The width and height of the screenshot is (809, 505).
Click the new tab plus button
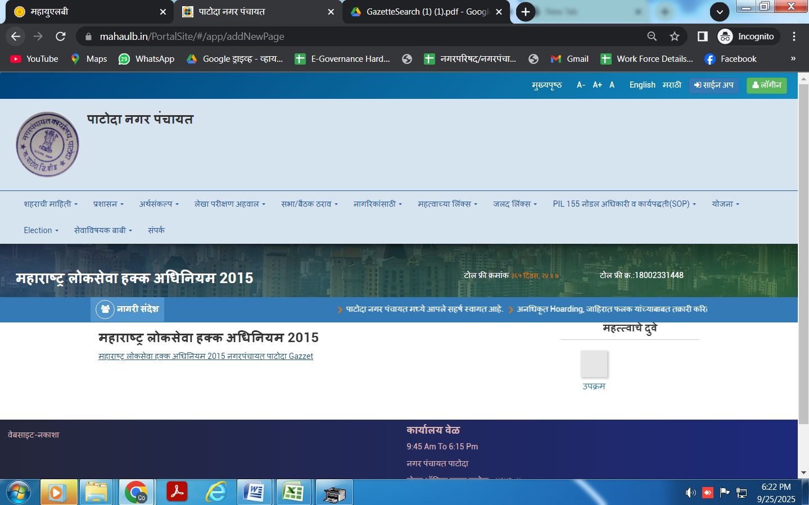pos(525,12)
